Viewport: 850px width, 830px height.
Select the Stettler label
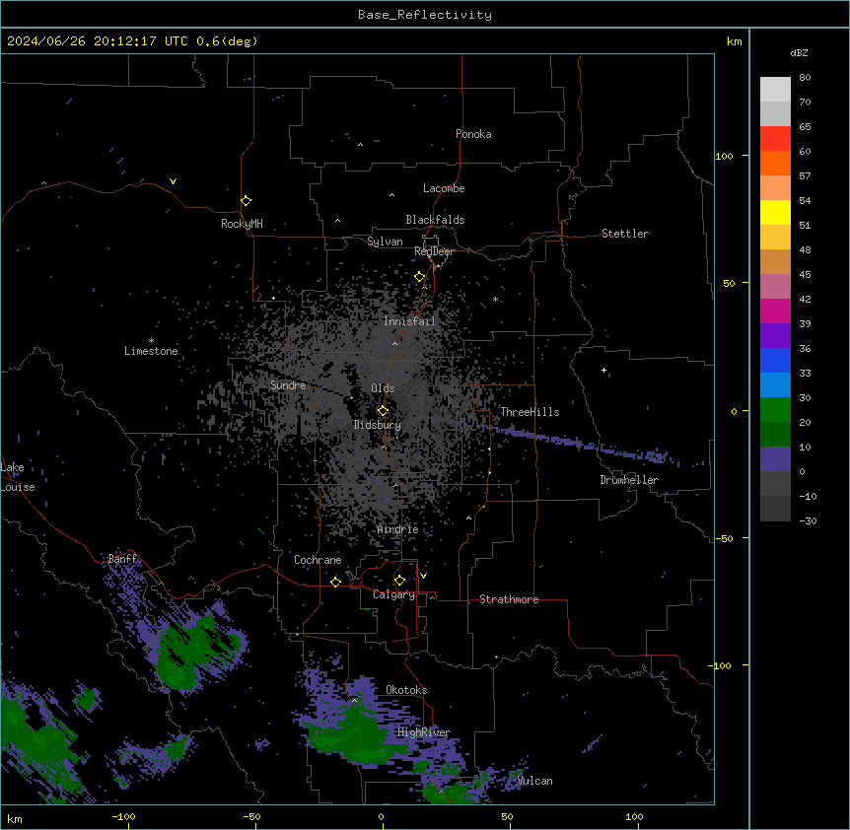(x=625, y=234)
